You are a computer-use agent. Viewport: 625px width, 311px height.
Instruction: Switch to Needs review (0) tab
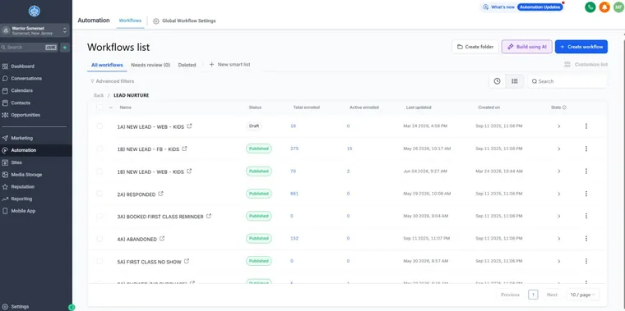click(150, 65)
